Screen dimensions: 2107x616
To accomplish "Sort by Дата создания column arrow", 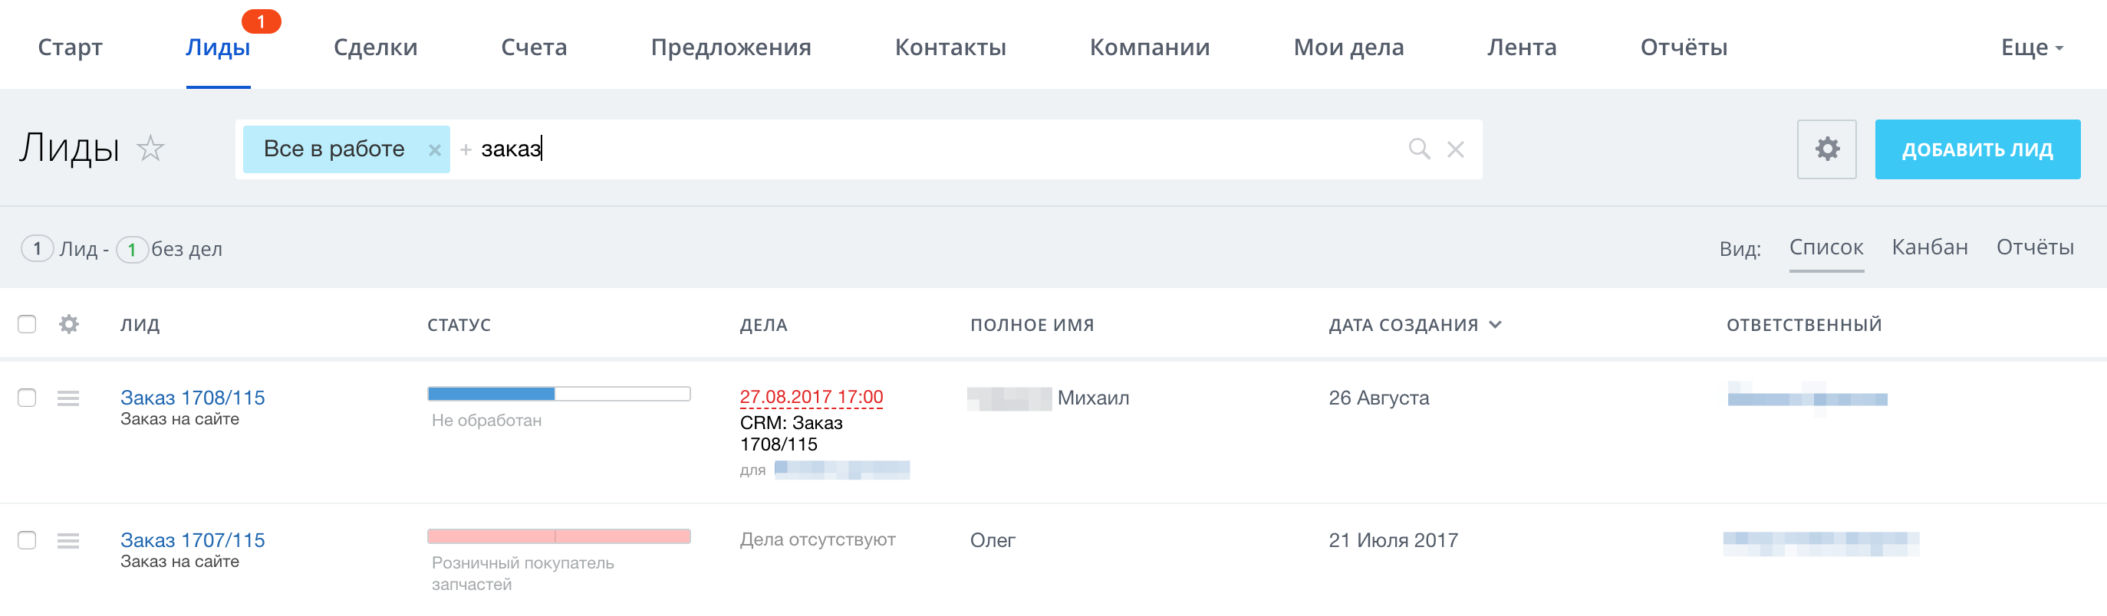I will 1495,324.
